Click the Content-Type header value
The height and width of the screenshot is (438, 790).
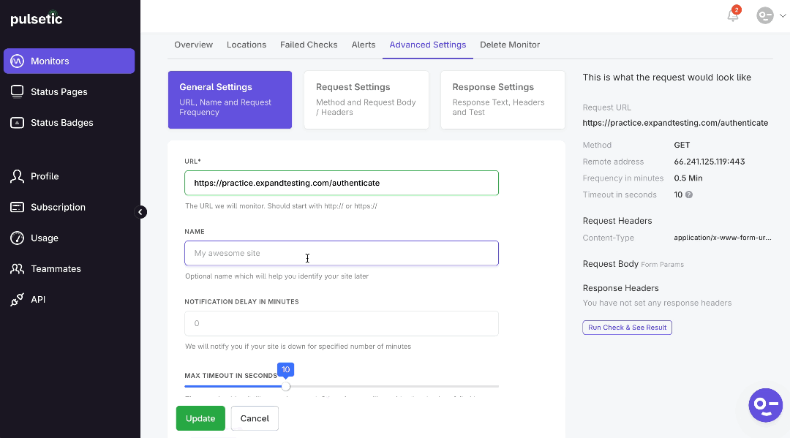pyautogui.click(x=723, y=238)
